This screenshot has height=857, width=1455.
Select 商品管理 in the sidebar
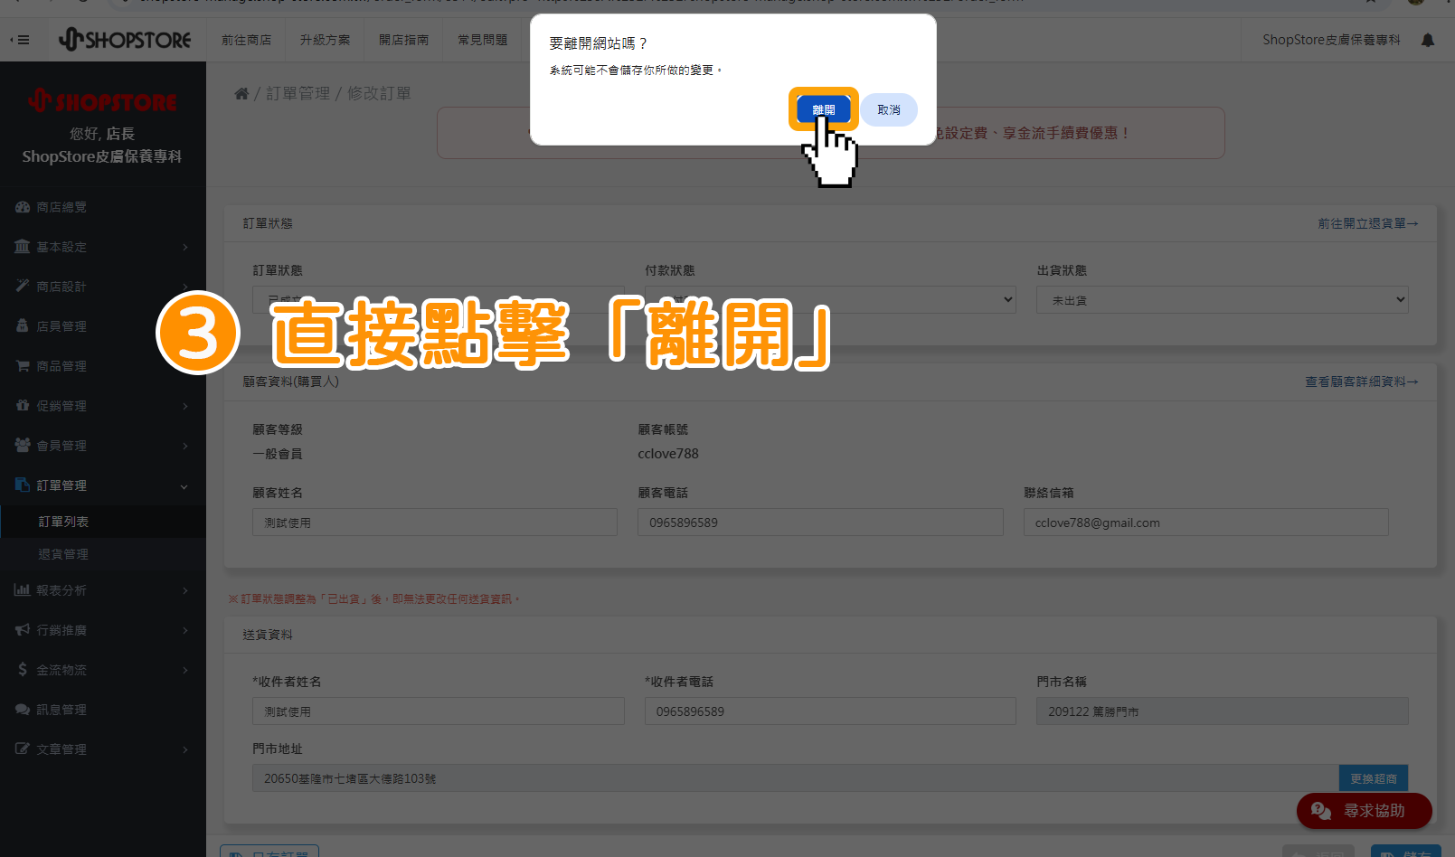[61, 365]
